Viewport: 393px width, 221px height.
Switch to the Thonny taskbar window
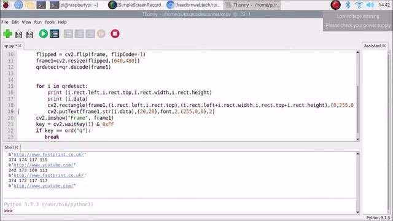252,5
